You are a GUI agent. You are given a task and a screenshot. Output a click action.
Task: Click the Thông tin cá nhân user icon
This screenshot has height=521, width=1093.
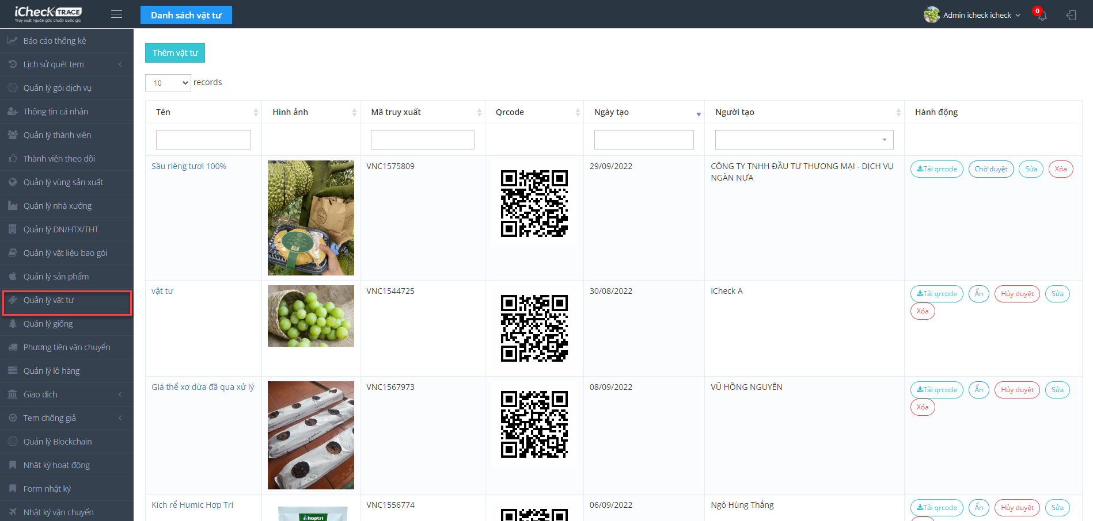tap(13, 112)
